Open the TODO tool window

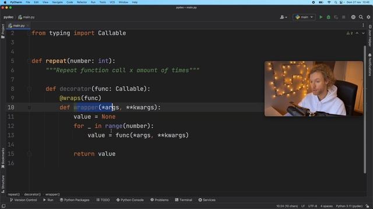[x=103, y=200]
